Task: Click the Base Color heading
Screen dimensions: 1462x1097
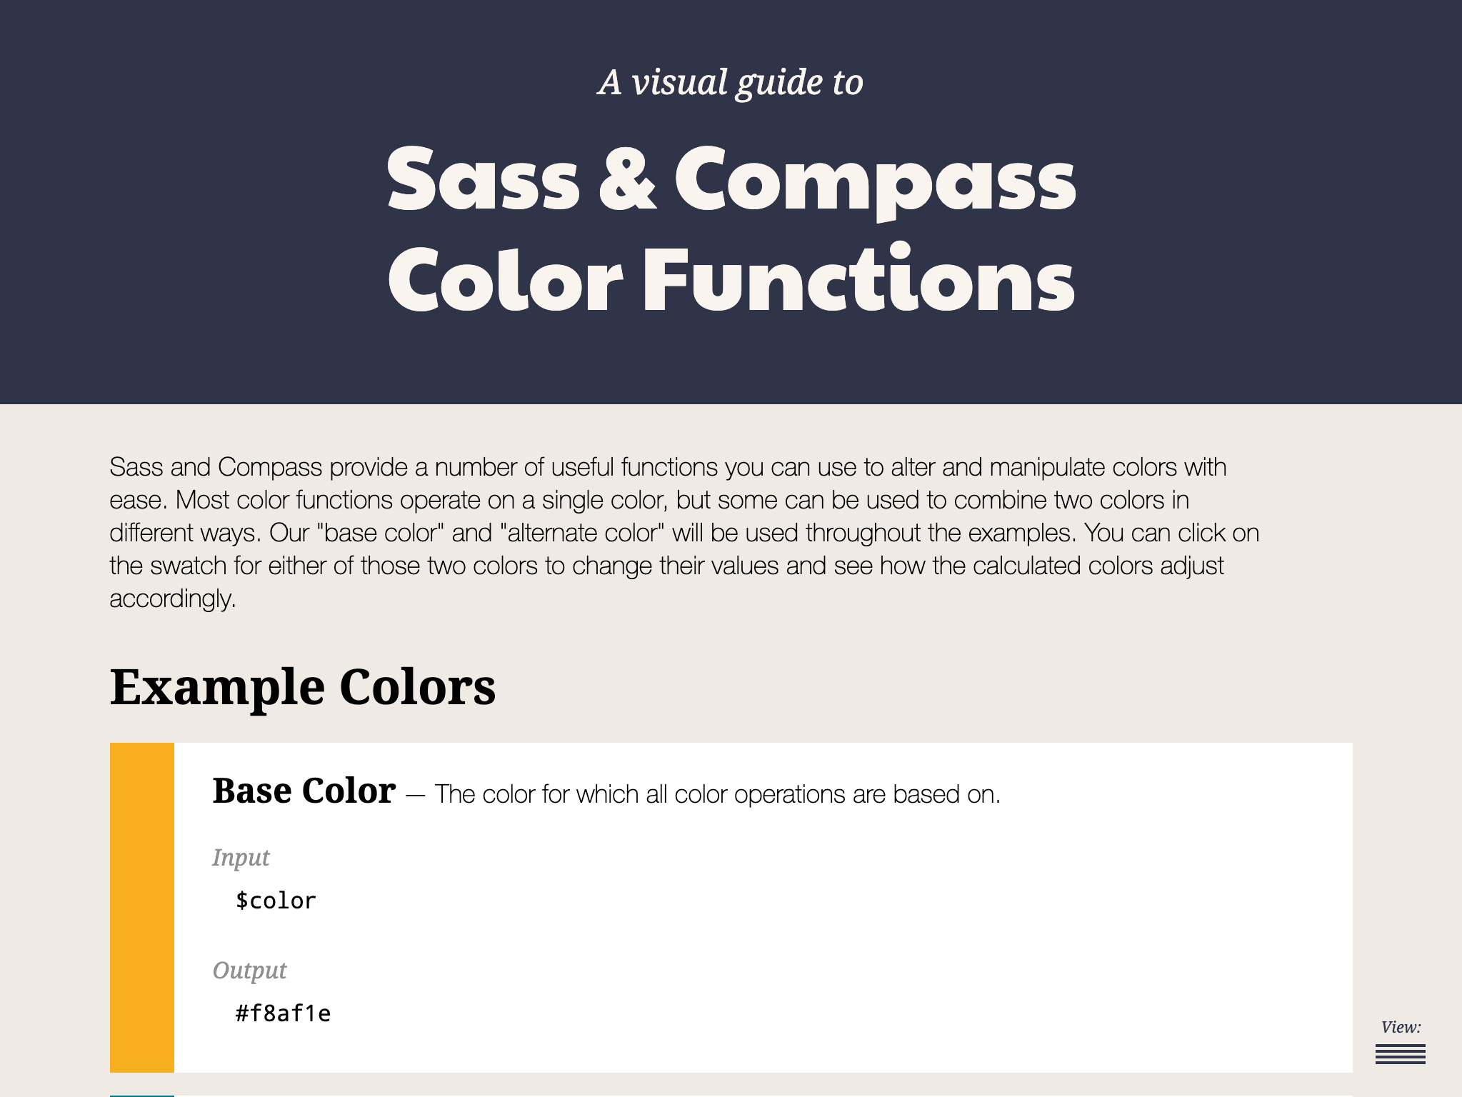Action: point(304,791)
